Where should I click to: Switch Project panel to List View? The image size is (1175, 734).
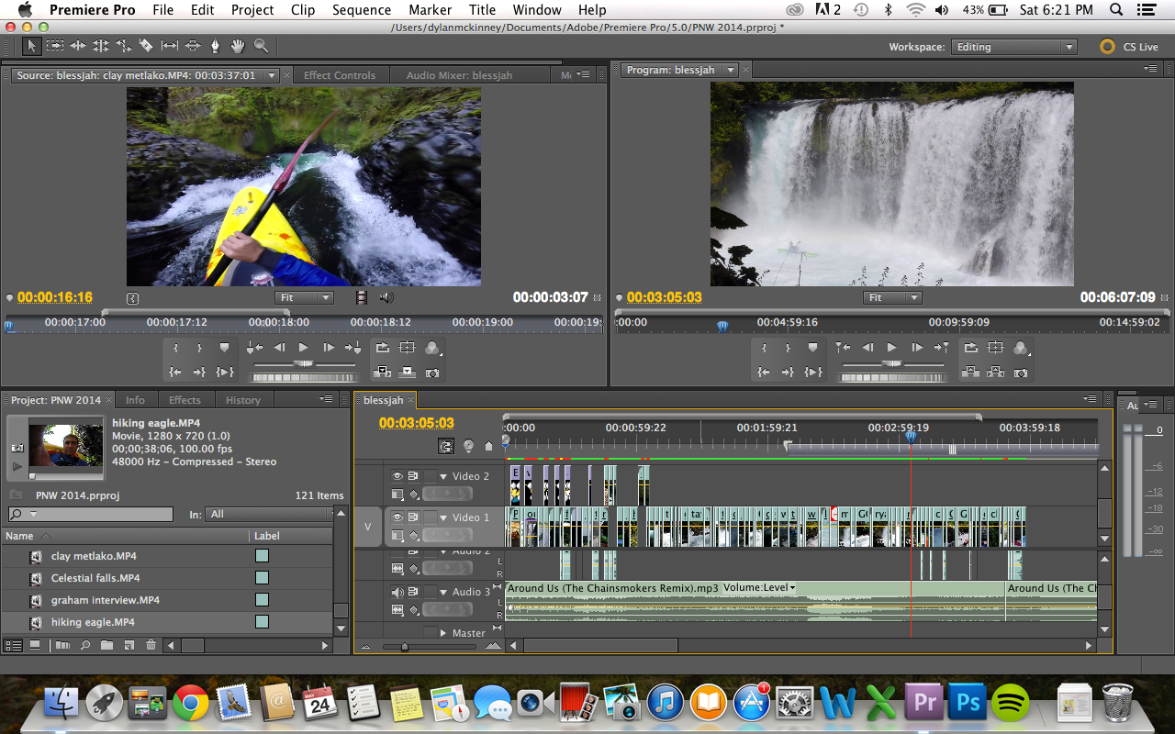[x=13, y=646]
